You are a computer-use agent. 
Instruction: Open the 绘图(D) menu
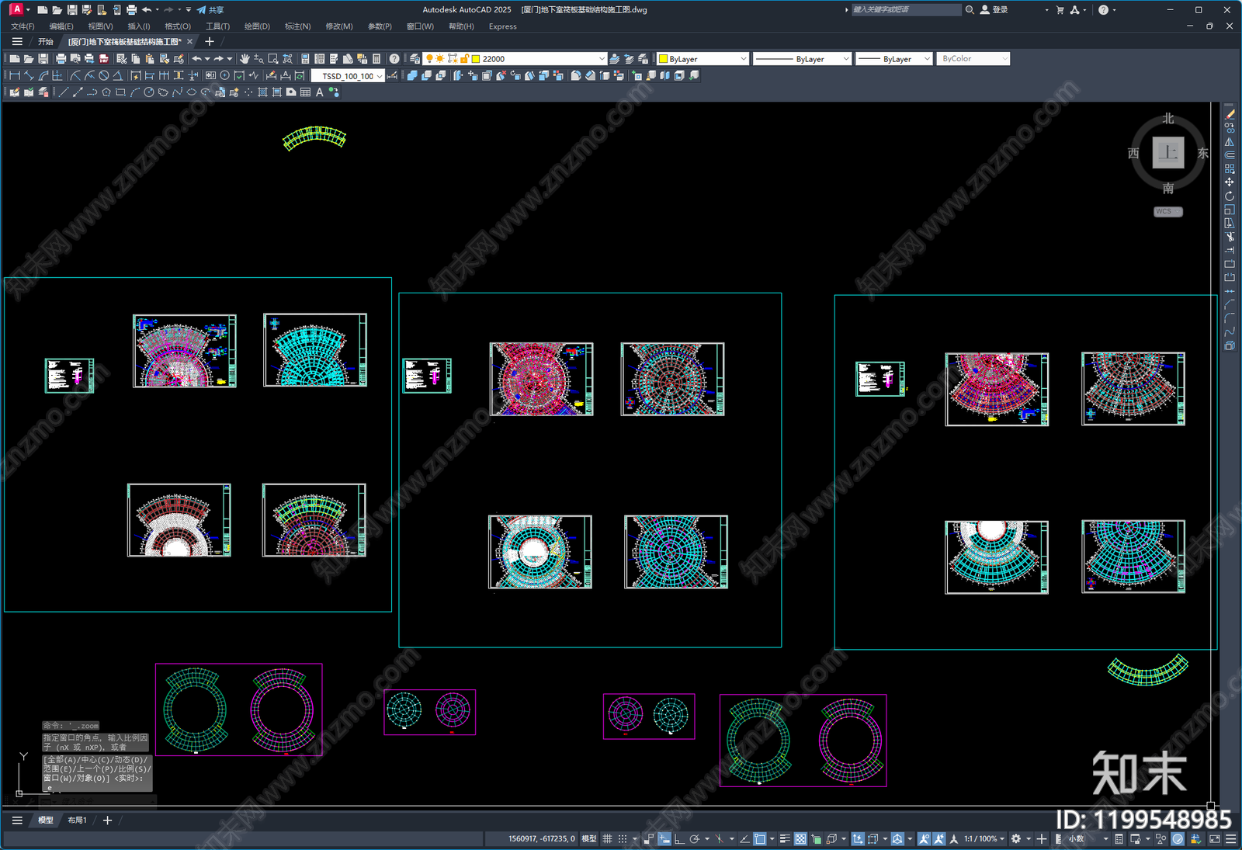257,26
